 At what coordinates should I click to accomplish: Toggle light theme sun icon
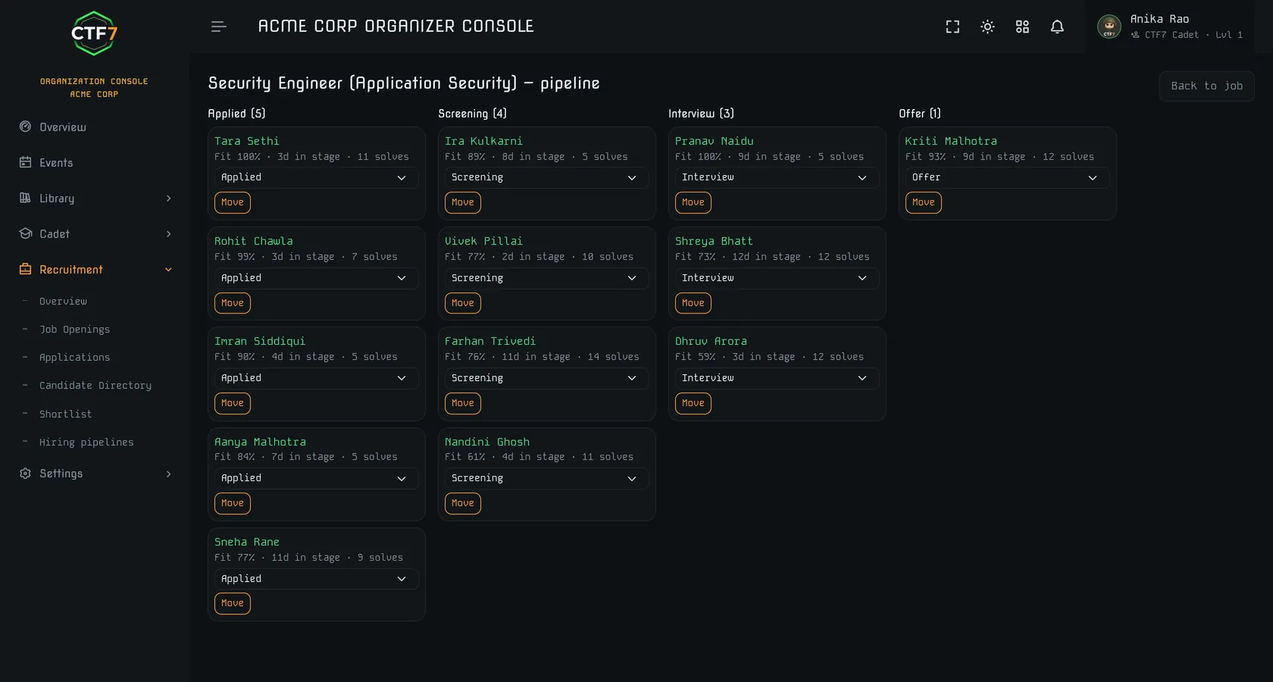point(987,27)
